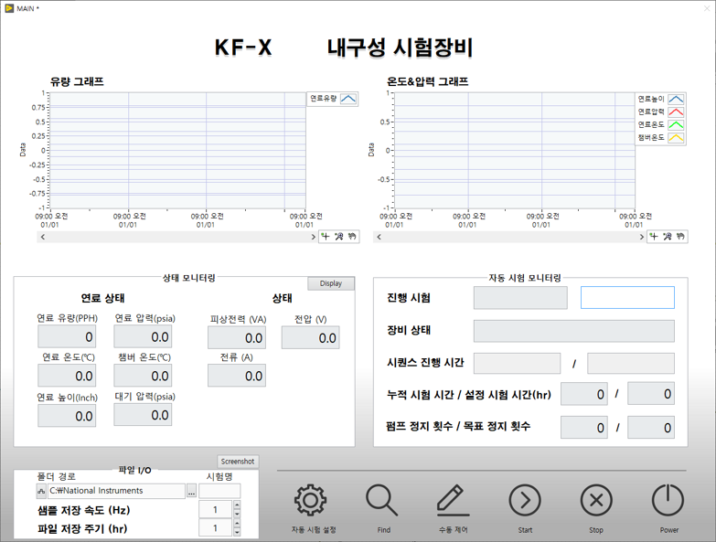Click the LabVIEW MAIN window icon

click(9, 8)
